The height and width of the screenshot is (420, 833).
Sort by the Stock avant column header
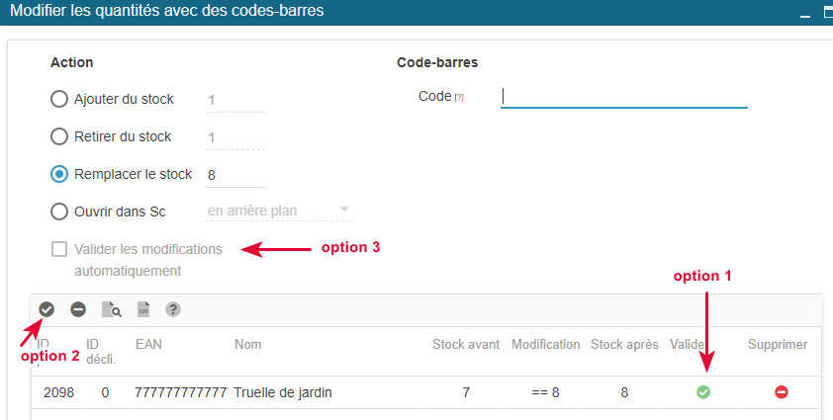coord(466,344)
